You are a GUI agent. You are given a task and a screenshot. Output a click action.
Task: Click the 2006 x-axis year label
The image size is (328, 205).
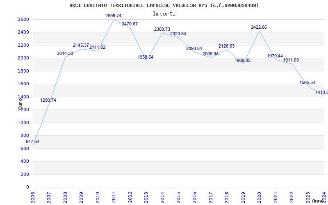[x=33, y=197]
